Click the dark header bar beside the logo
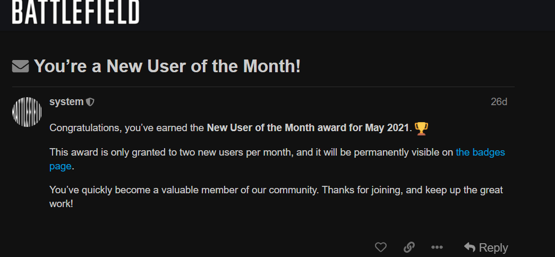 pyautogui.click(x=347, y=14)
